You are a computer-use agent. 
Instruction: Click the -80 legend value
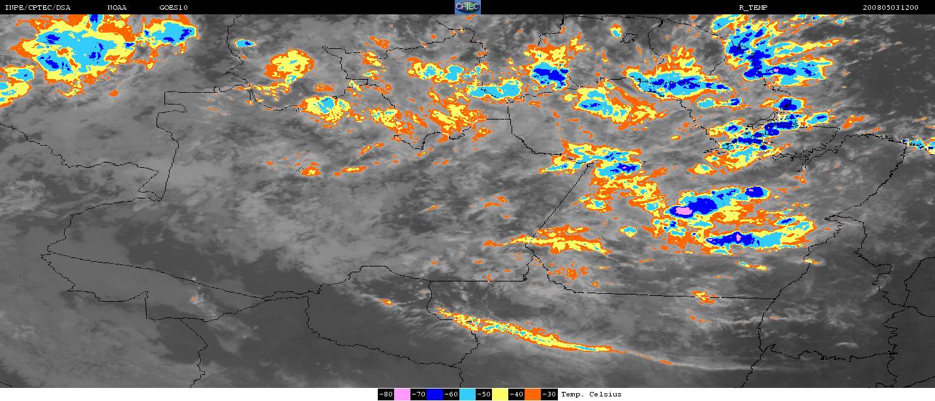pyautogui.click(x=386, y=394)
